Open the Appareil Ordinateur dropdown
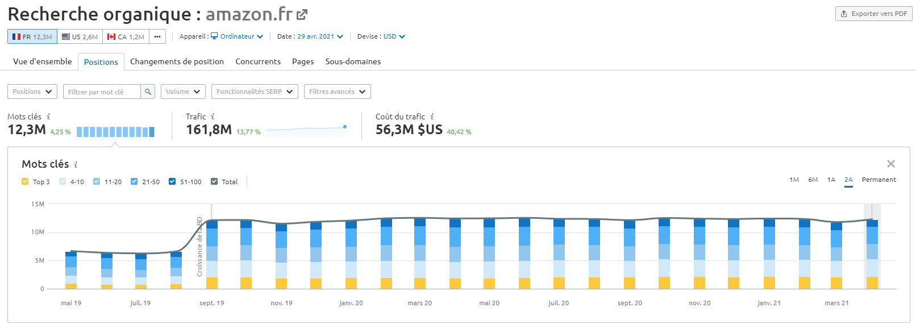 pyautogui.click(x=237, y=36)
